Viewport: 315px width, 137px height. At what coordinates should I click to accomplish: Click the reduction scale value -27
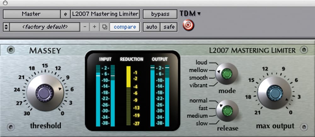136,124
